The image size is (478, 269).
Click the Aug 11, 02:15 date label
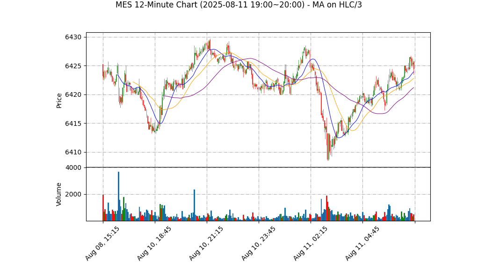311,243
